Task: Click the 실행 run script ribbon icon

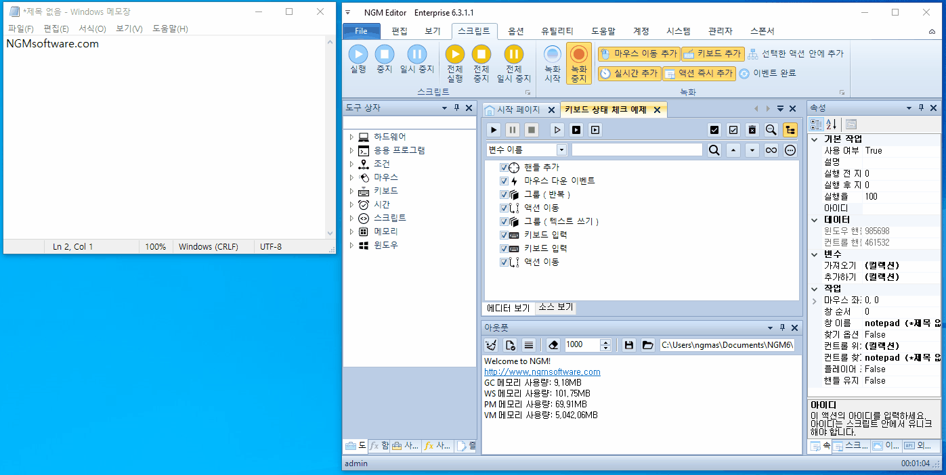Action: coord(358,54)
